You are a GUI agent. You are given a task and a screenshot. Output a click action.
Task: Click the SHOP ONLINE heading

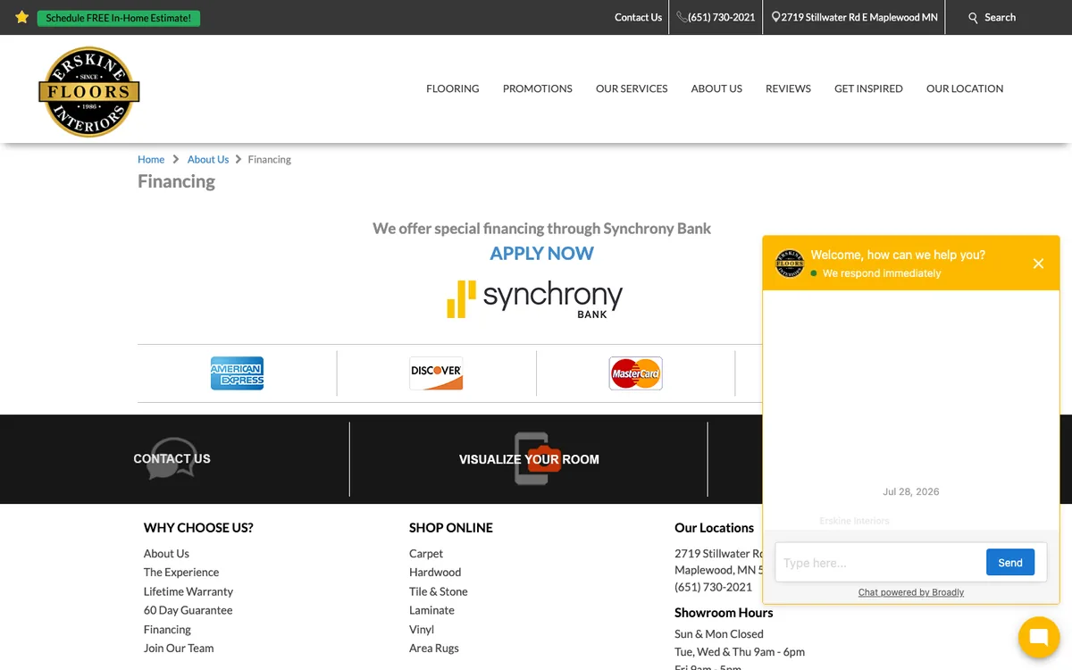click(451, 528)
